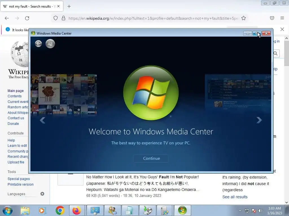Click the Wikipedia search magnifier button
Screen dimensions: 289x216
click(x=276, y=53)
